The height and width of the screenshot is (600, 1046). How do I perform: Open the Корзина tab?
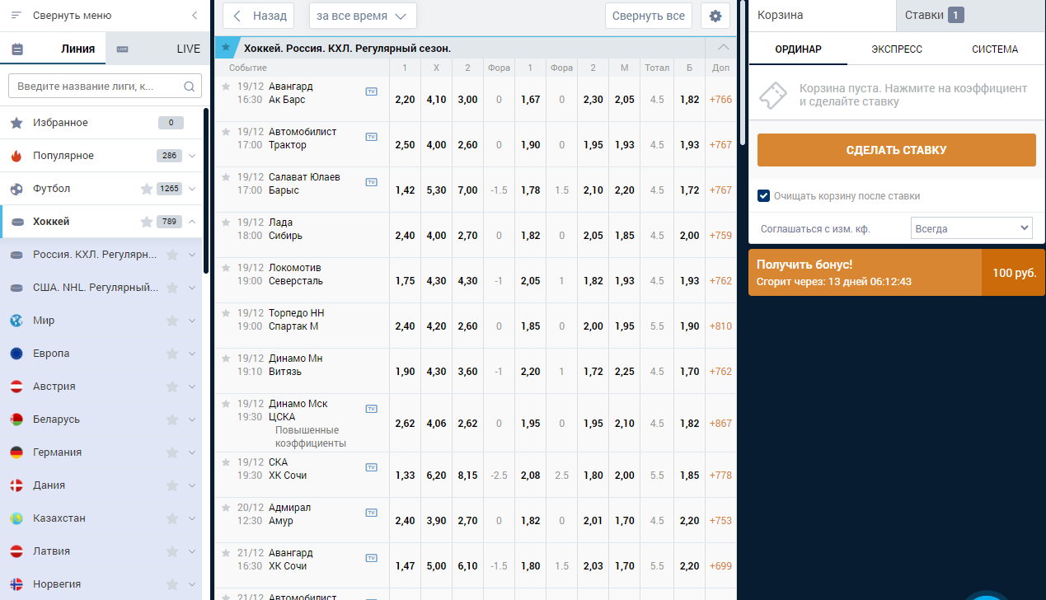click(822, 16)
